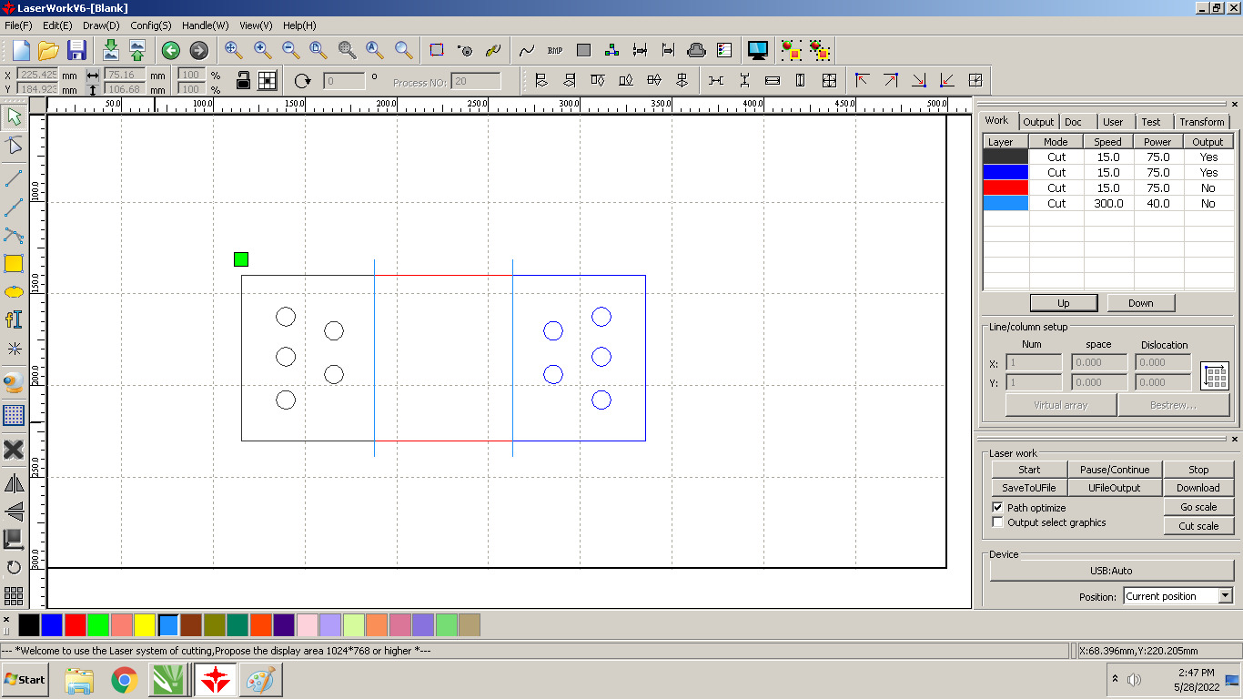Switch to the Output tab
This screenshot has height=699, width=1243.
(x=1038, y=121)
